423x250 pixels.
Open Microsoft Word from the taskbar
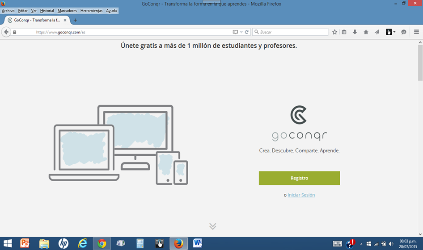[x=198, y=244]
